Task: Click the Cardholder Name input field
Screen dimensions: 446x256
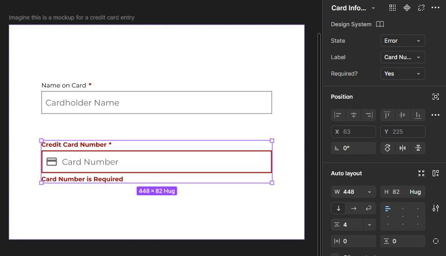Action: click(156, 103)
